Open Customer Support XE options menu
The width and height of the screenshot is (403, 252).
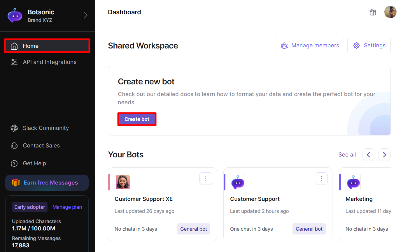coord(206,178)
